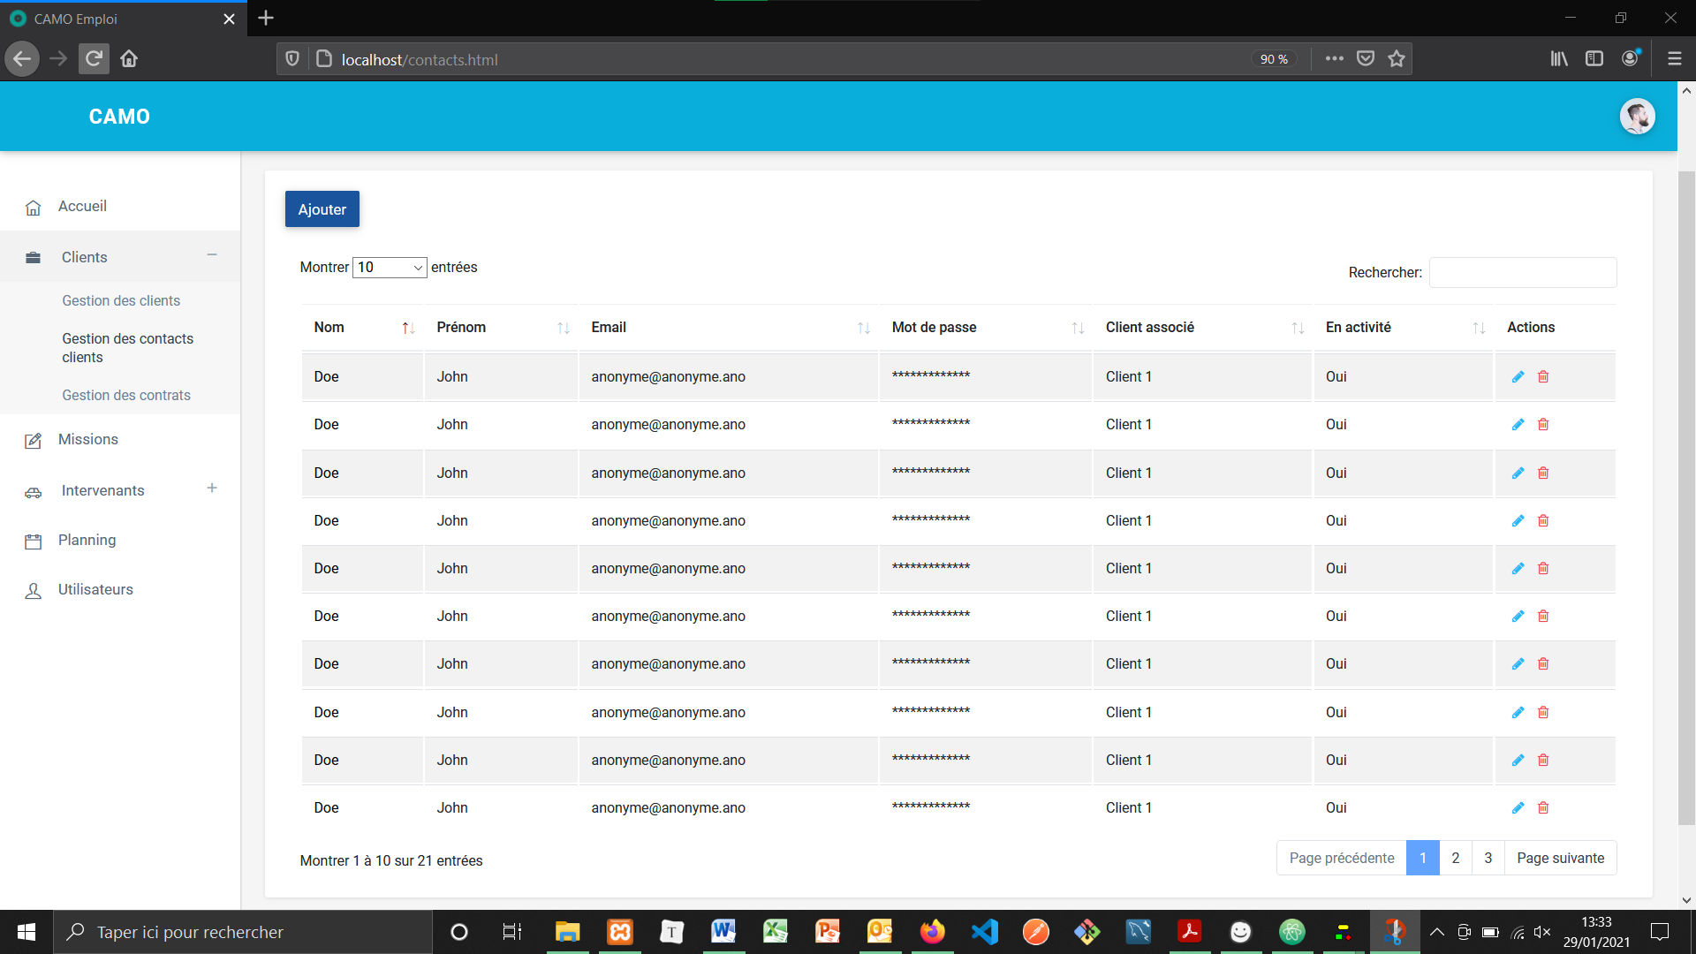Open the Accueil home icon in sidebar
The height and width of the screenshot is (954, 1696).
point(34,208)
